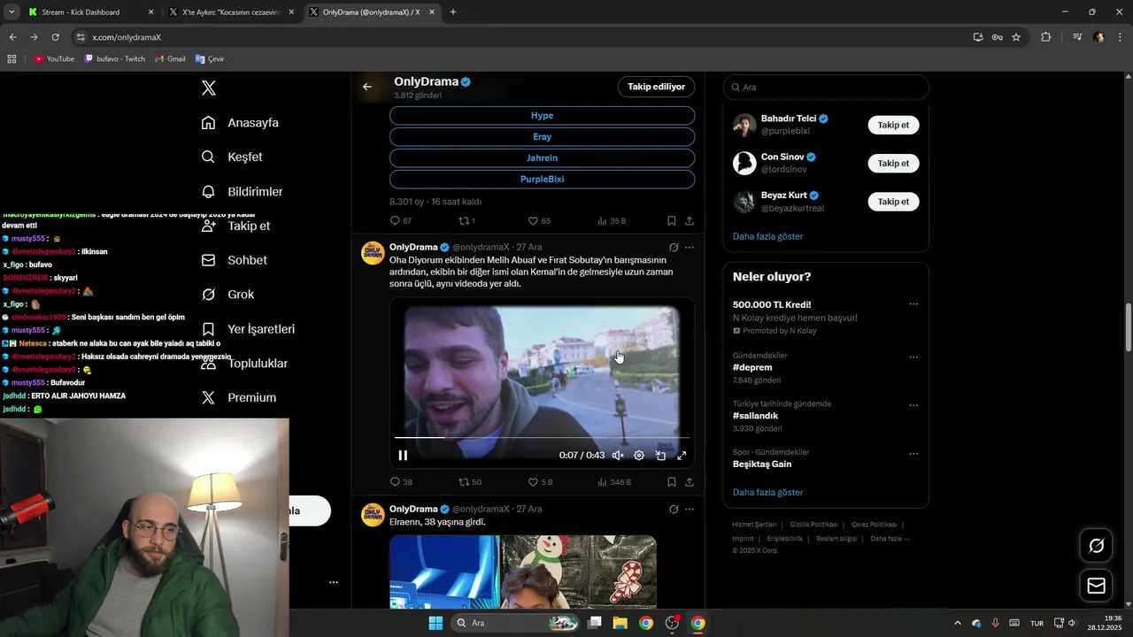This screenshot has width=1133, height=637.
Task: Open Elraenn post image thumbnail
Action: pos(523,572)
